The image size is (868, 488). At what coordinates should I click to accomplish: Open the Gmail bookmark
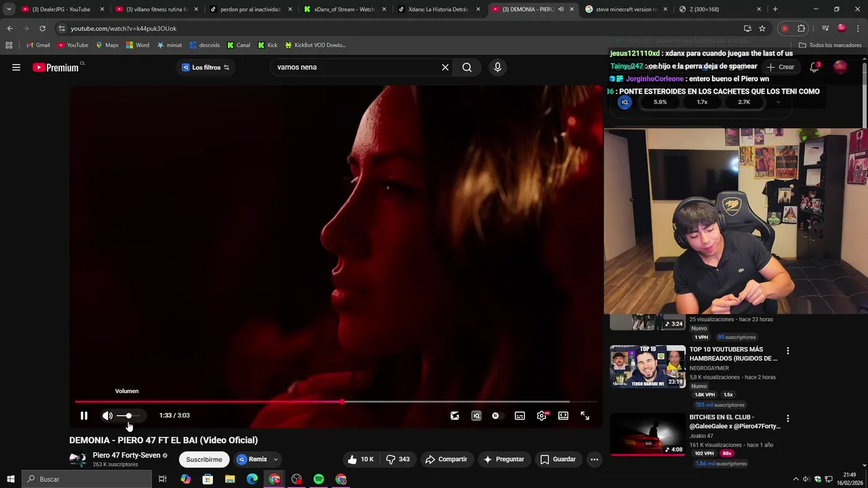point(37,45)
